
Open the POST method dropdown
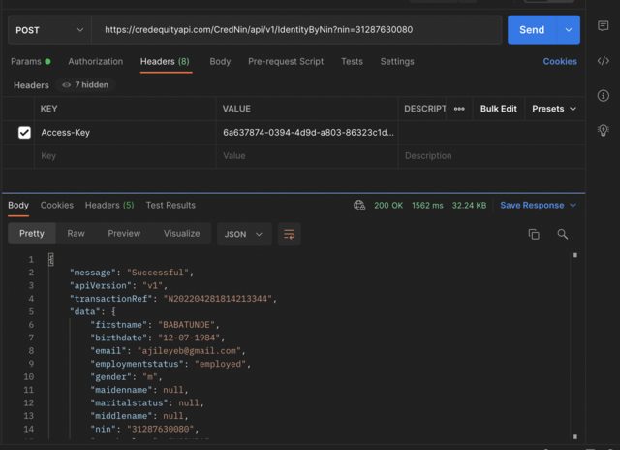point(49,30)
